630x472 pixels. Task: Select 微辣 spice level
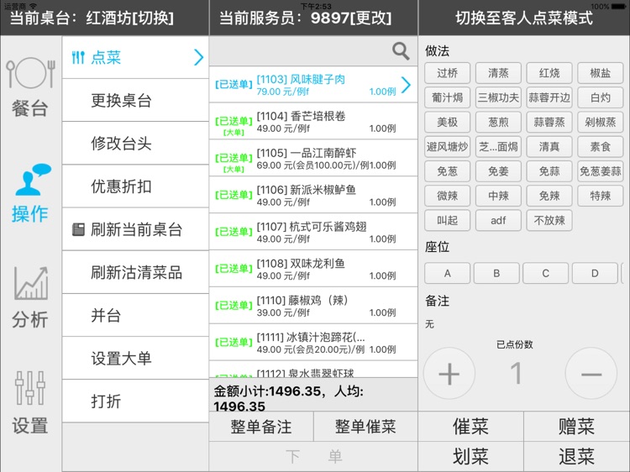[447, 196]
